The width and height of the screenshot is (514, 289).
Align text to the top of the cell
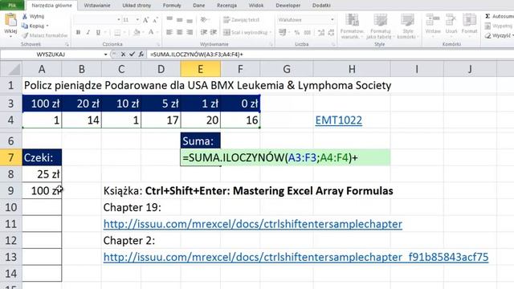click(x=169, y=19)
